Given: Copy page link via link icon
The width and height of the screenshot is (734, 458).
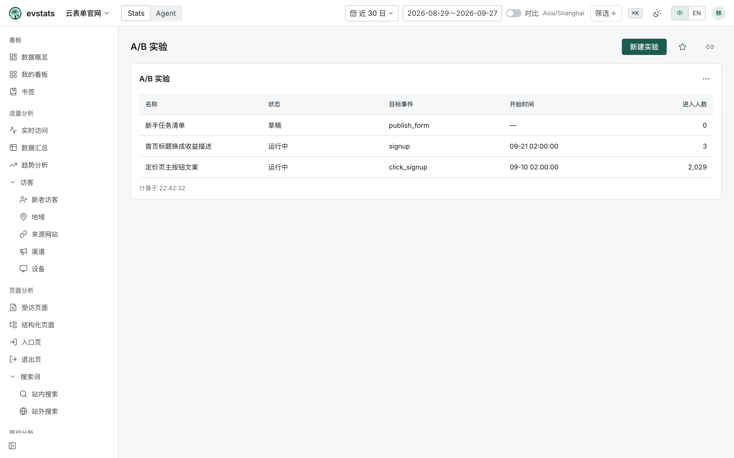Looking at the screenshot, I should [710, 47].
